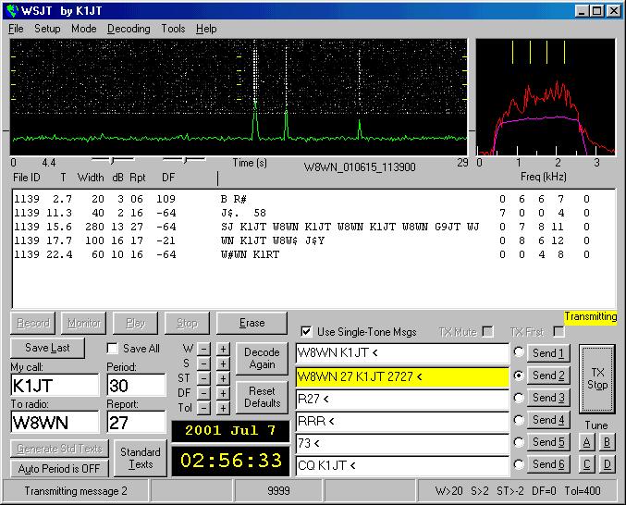Click the '73 <' message field

(x=402, y=443)
